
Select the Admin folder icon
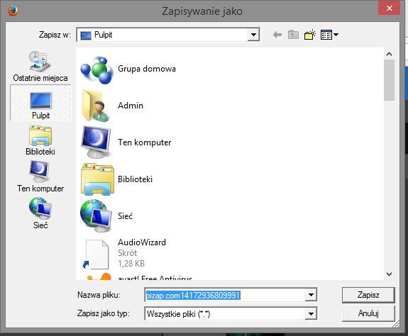pyautogui.click(x=96, y=106)
